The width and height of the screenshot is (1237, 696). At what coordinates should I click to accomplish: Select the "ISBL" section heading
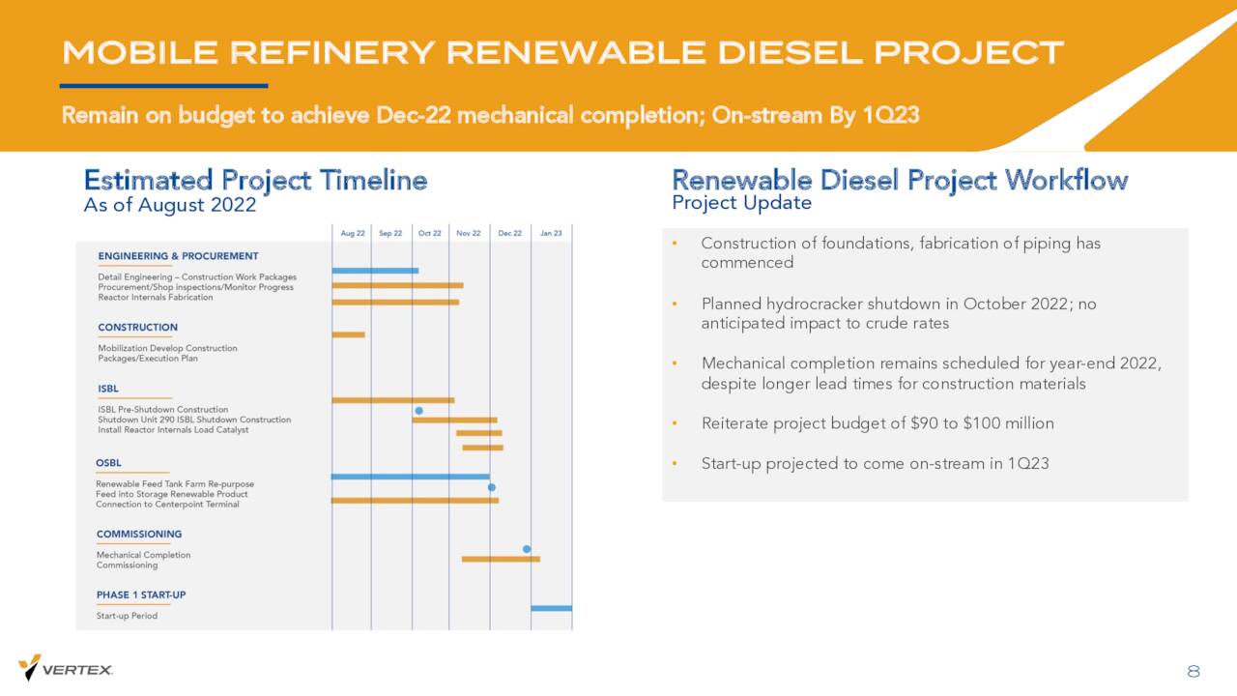pyautogui.click(x=108, y=389)
